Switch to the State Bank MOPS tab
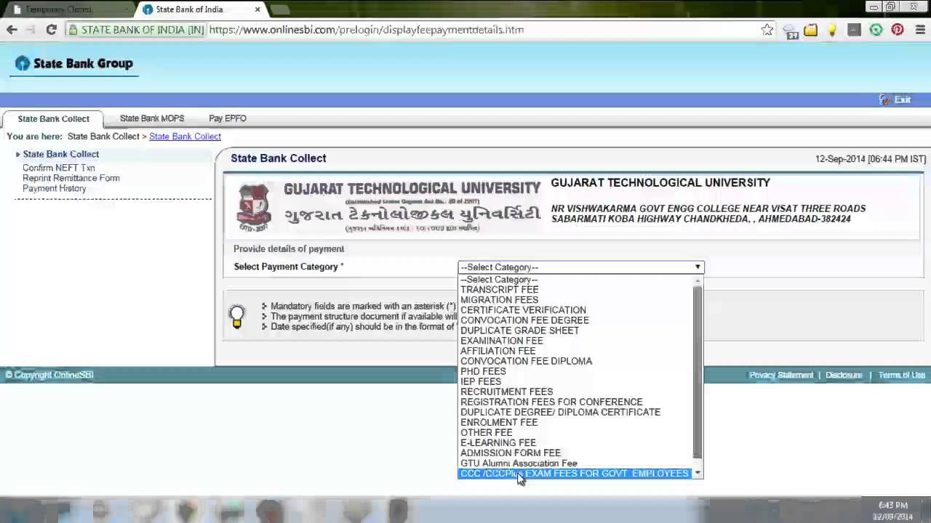The width and height of the screenshot is (931, 523). pos(152,118)
